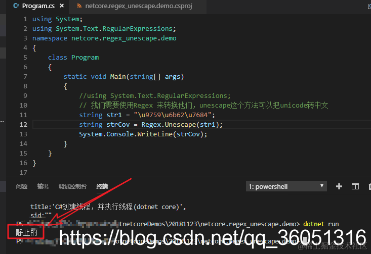Click variable 'strCov' declaration on line 12

tap(118, 125)
